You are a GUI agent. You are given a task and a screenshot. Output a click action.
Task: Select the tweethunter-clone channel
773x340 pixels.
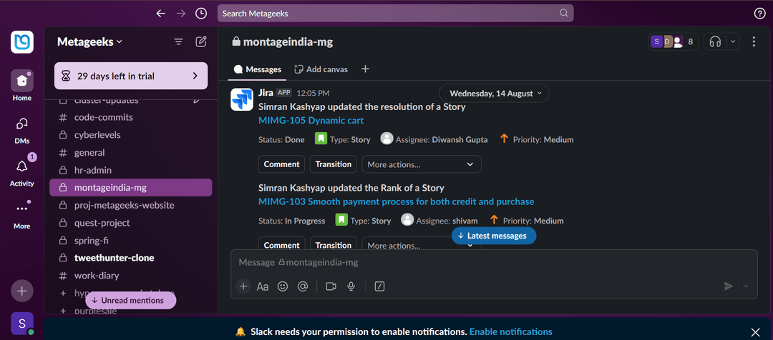tap(114, 258)
